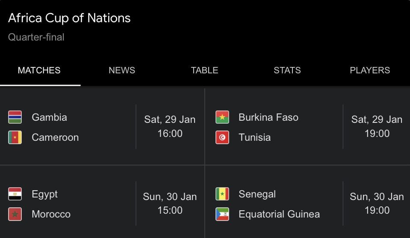This screenshot has height=238, width=410.
Task: Open the Sat, 29 Jan 16:00 match time
Action: coord(170,126)
